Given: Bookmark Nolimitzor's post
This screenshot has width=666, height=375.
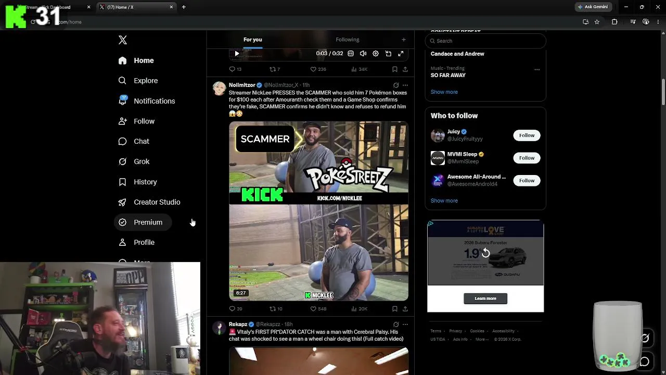Looking at the screenshot, I should click(x=395, y=309).
